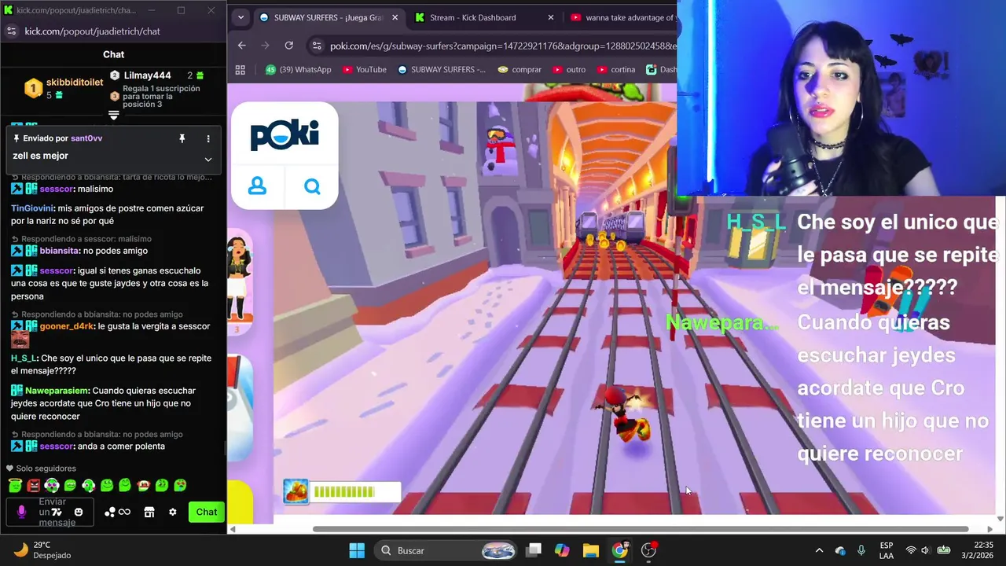Click the ESP LAA language indicator
This screenshot has height=566, width=1006.
click(x=887, y=550)
